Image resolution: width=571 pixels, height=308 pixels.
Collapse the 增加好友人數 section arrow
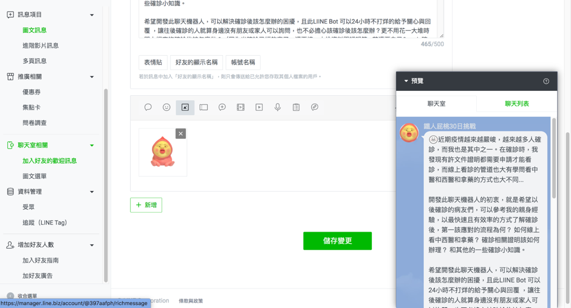click(x=92, y=245)
